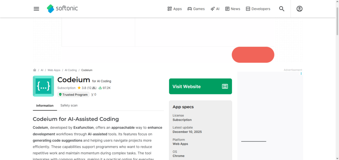This screenshot has width=339, height=160.
Task: Click the green download count icon
Action: 100,88
